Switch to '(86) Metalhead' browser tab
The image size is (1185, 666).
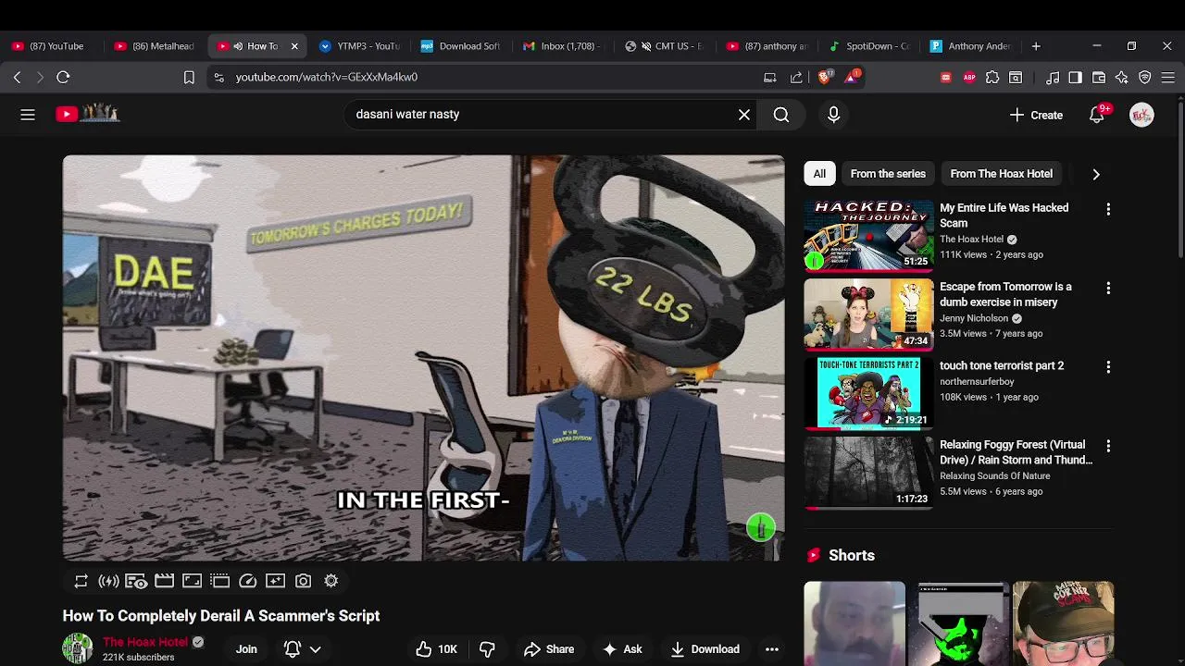click(x=155, y=46)
